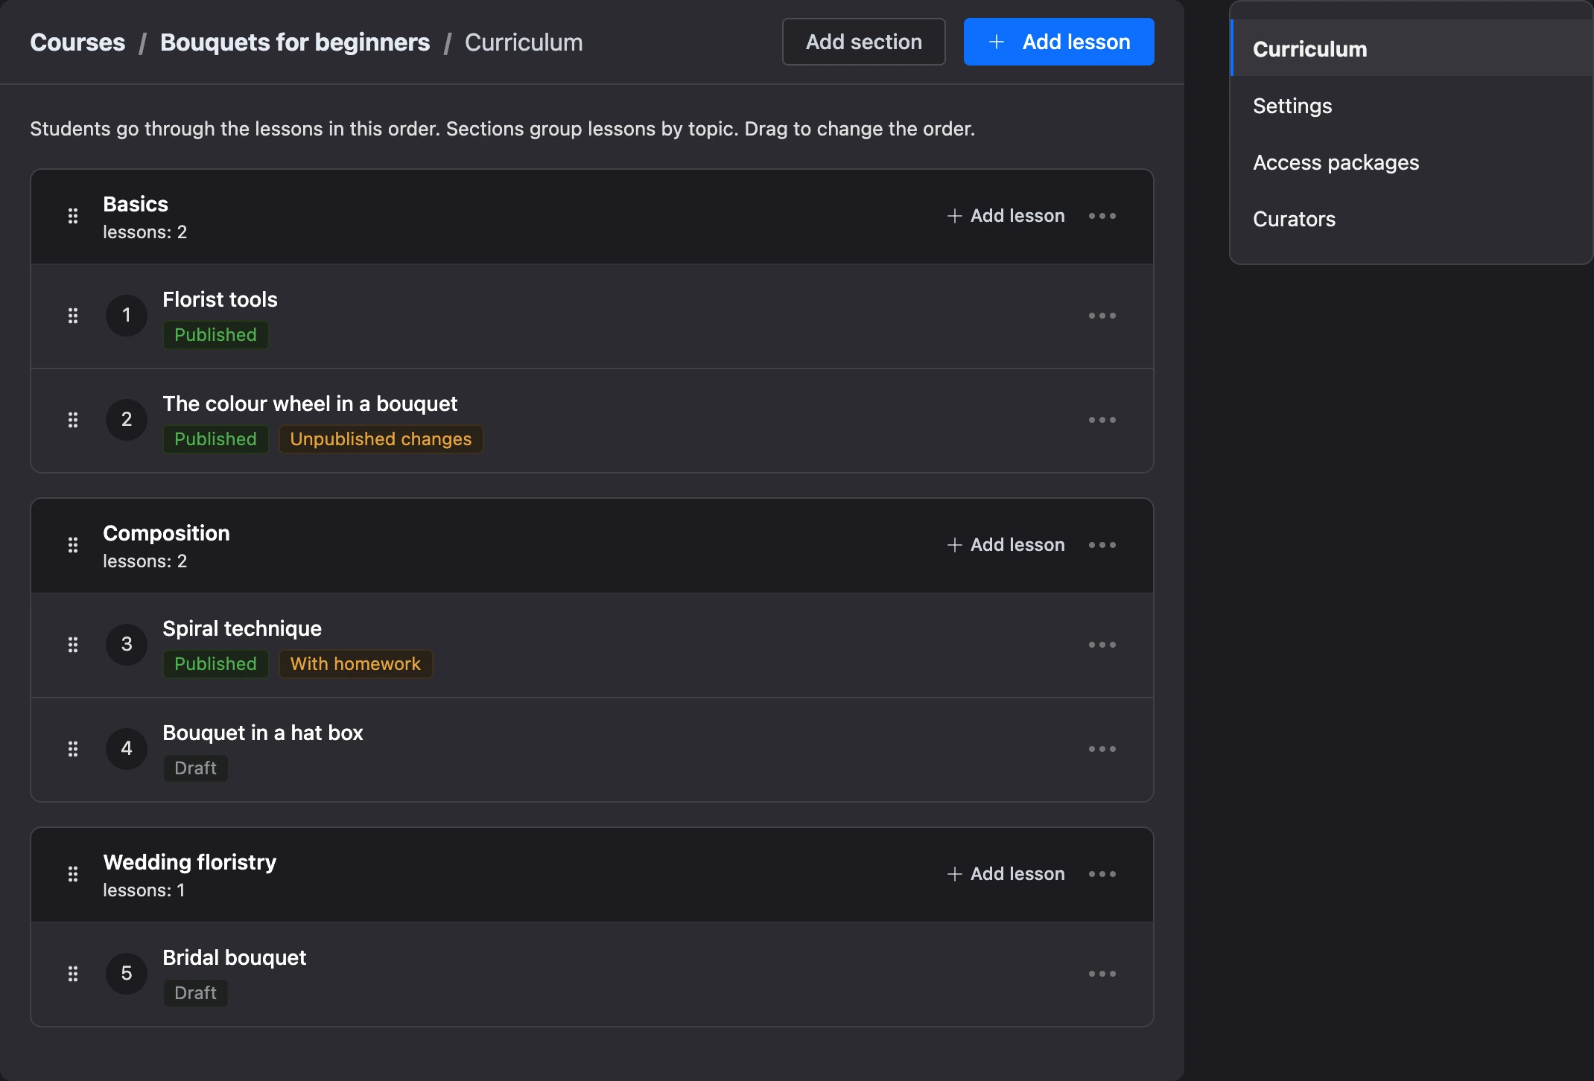This screenshot has width=1594, height=1081.
Task: Click the Unpublished changes badge
Action: [x=381, y=439]
